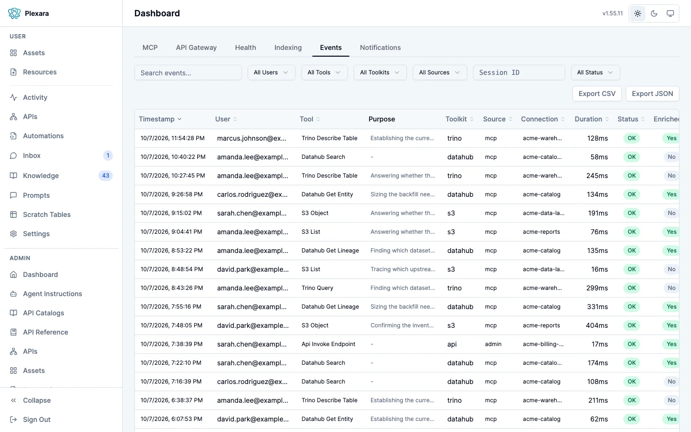
Task: Sort the table by Duration column
Action: (x=592, y=119)
